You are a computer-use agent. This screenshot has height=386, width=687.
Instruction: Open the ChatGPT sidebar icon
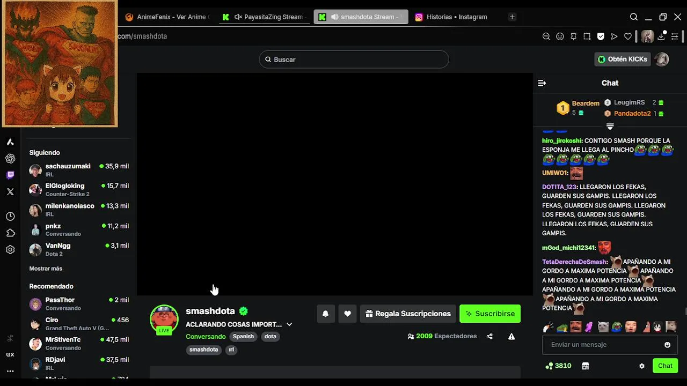pos(10,159)
